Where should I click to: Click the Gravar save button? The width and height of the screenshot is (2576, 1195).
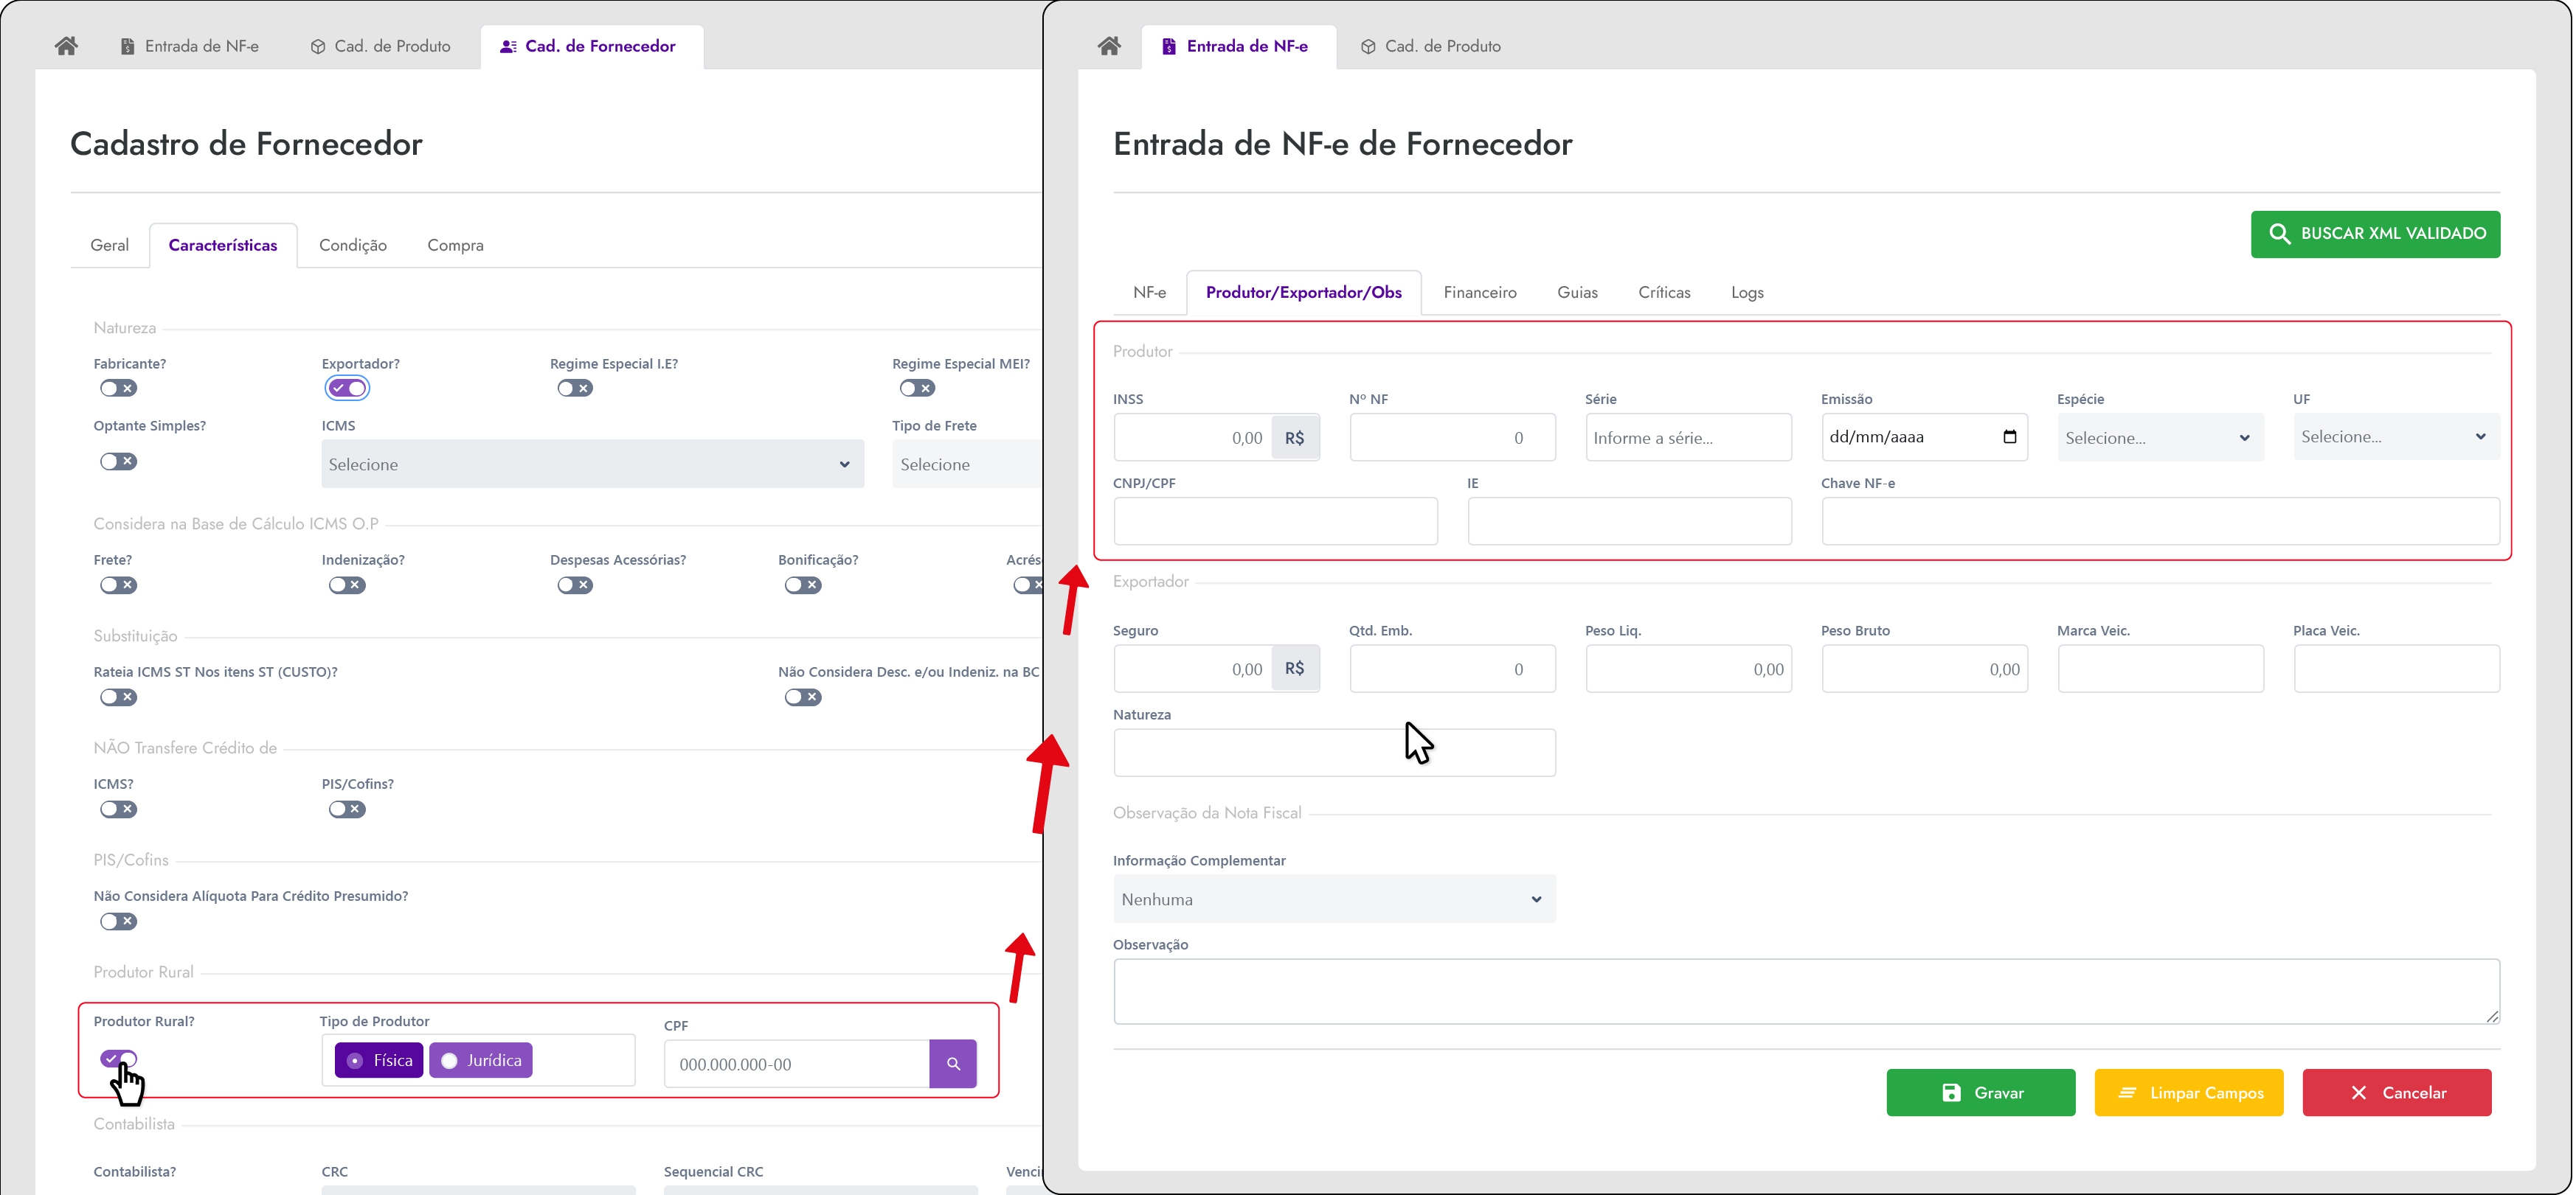[x=1980, y=1092]
